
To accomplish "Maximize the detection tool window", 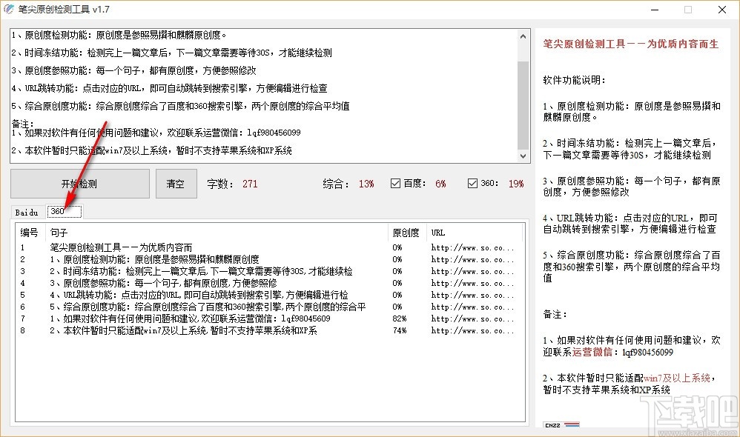I will (x=688, y=10).
